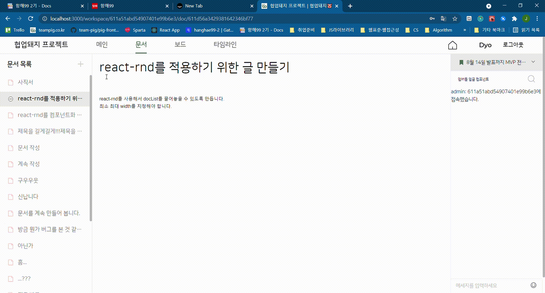Select the 구우우웃 document
545x293 pixels.
(28, 181)
